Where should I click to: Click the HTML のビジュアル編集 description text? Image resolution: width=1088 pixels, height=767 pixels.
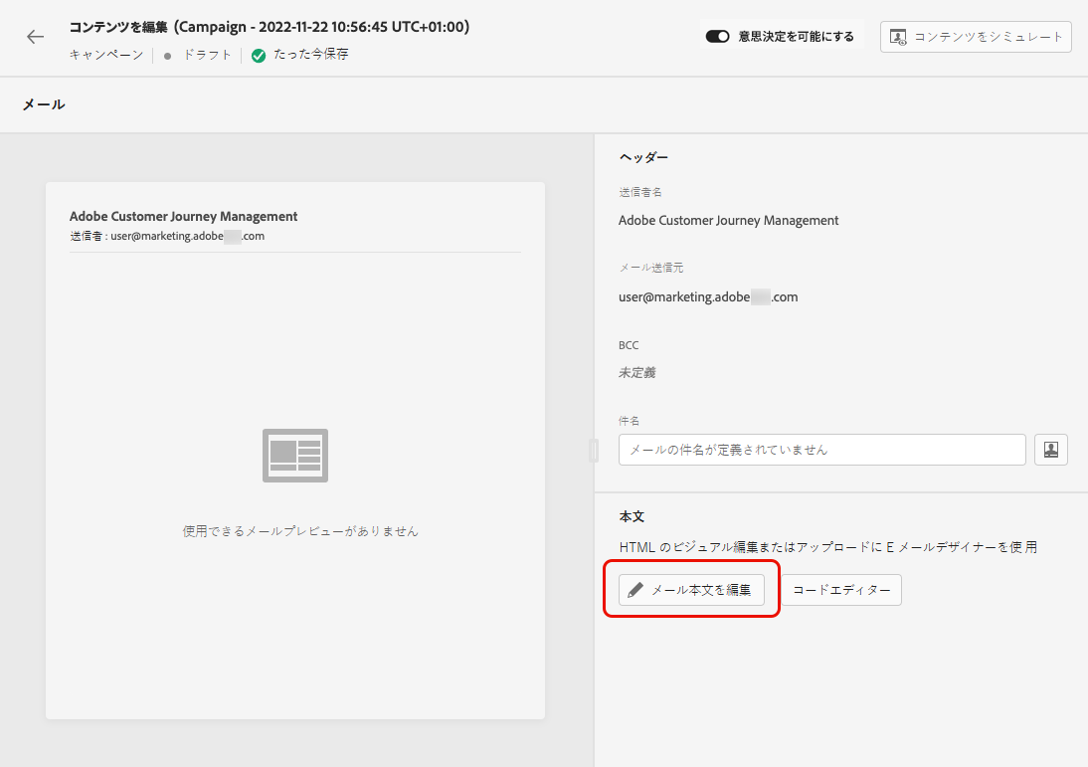tap(827, 547)
